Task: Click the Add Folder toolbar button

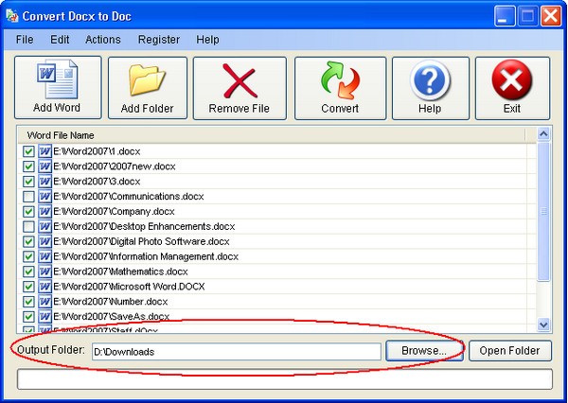Action: point(148,88)
